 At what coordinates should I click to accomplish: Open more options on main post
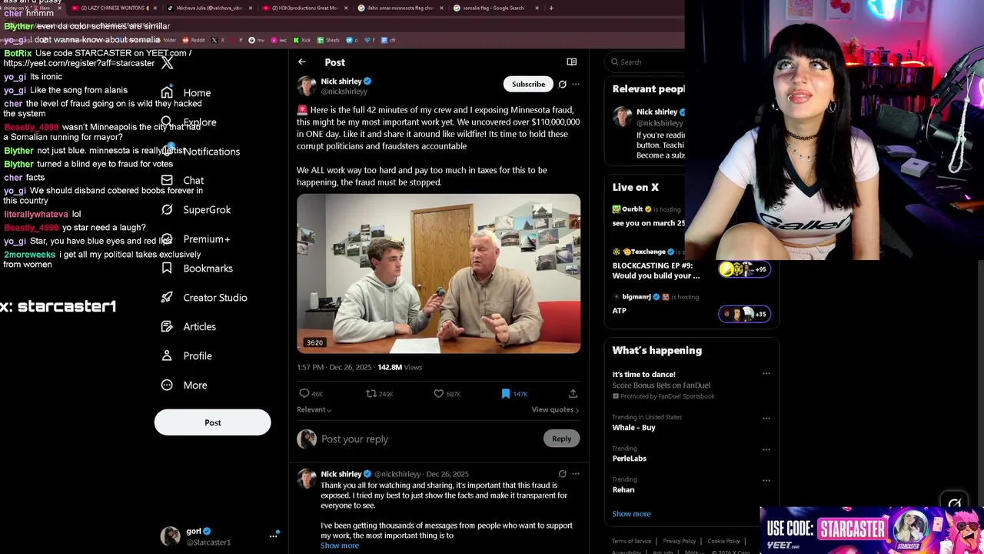pos(576,84)
